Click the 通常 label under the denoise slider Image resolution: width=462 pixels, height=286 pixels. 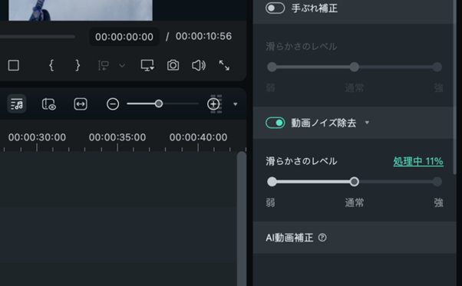coord(355,202)
